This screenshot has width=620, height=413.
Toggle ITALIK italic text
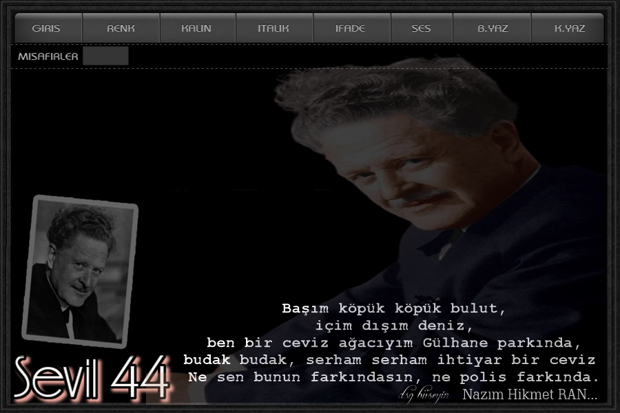coord(273,28)
